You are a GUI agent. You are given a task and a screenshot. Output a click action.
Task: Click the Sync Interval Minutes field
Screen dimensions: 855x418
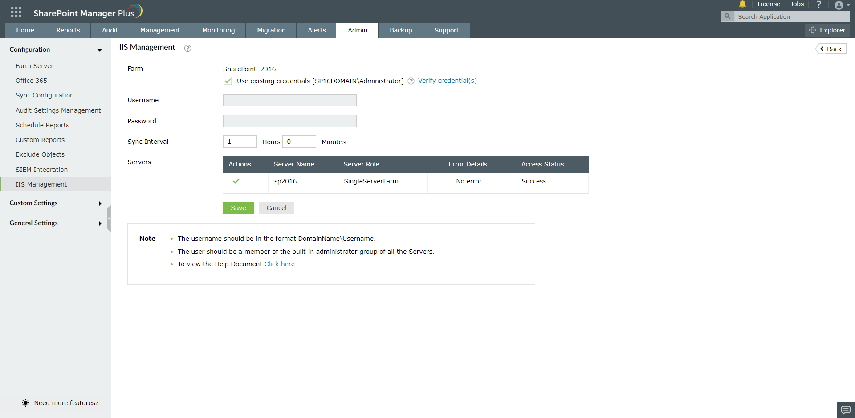[x=299, y=142]
